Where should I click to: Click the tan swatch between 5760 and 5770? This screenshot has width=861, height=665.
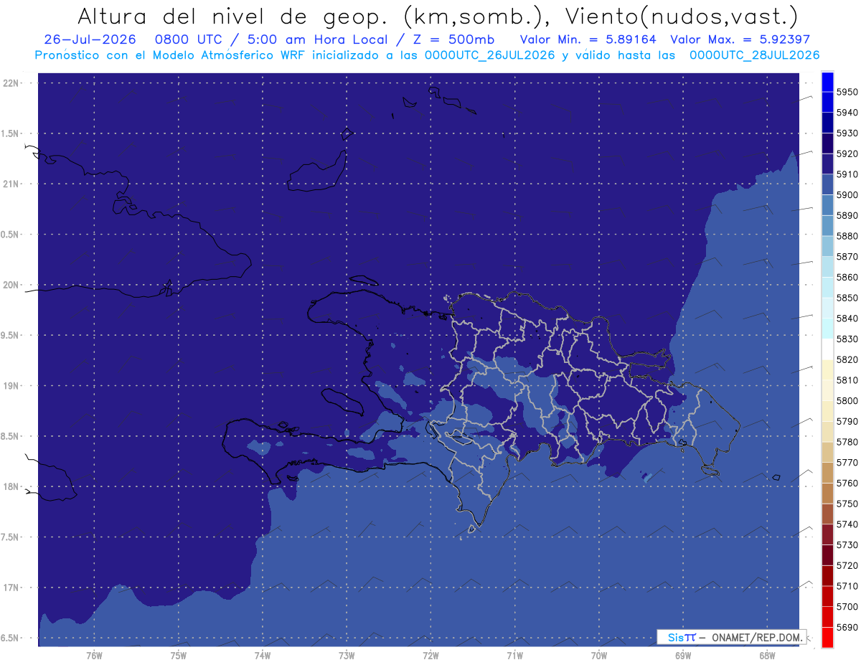(827, 472)
